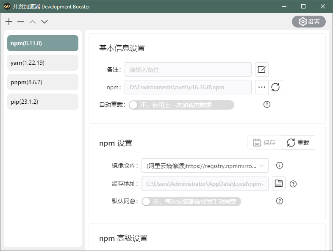Browse npm path with three-dots button
The image size is (333, 251).
tap(262, 87)
